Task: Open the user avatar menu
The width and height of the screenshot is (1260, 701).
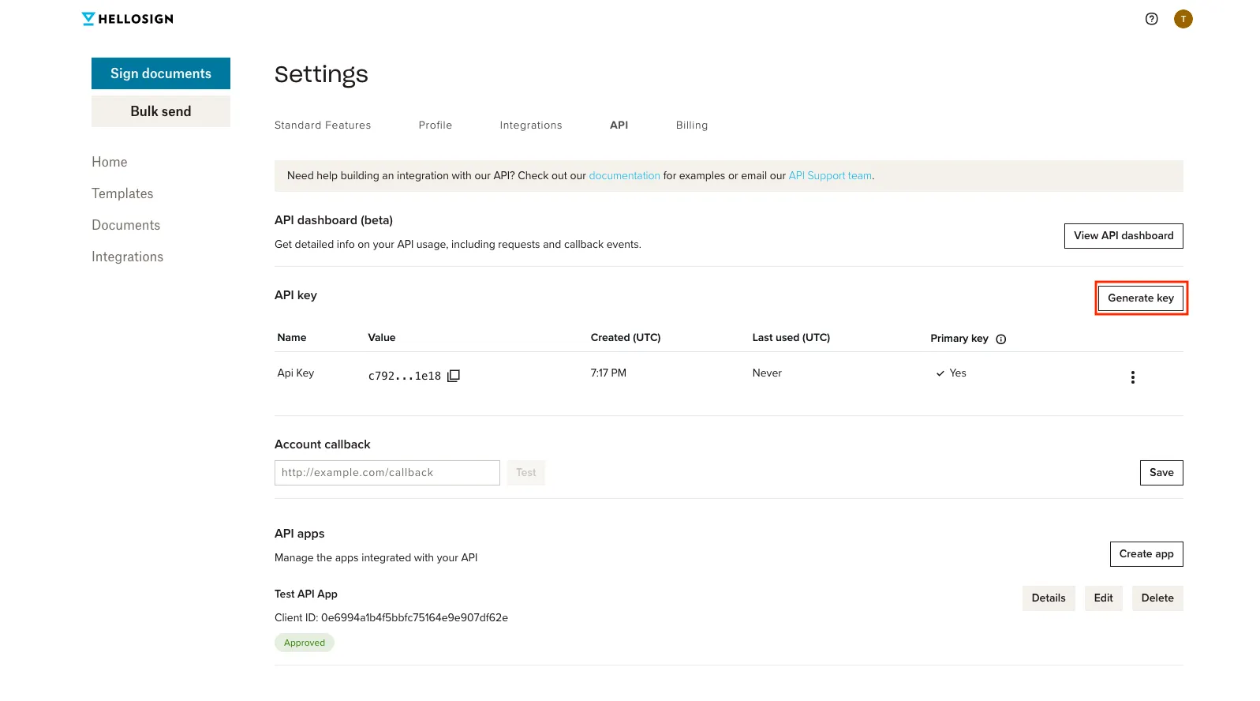Action: point(1183,19)
